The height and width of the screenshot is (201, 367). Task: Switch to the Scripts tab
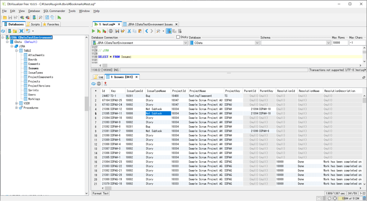(x=33, y=24)
